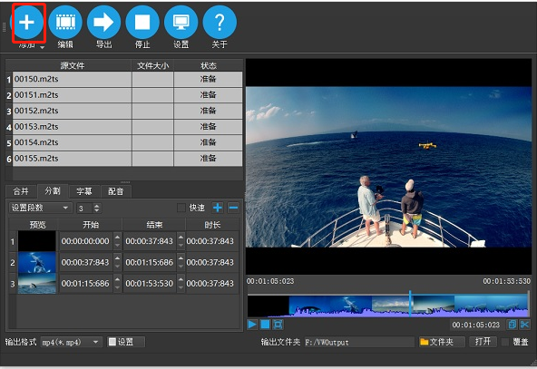Toggle fullscreen preview icon
The image size is (537, 369).
click(x=278, y=325)
